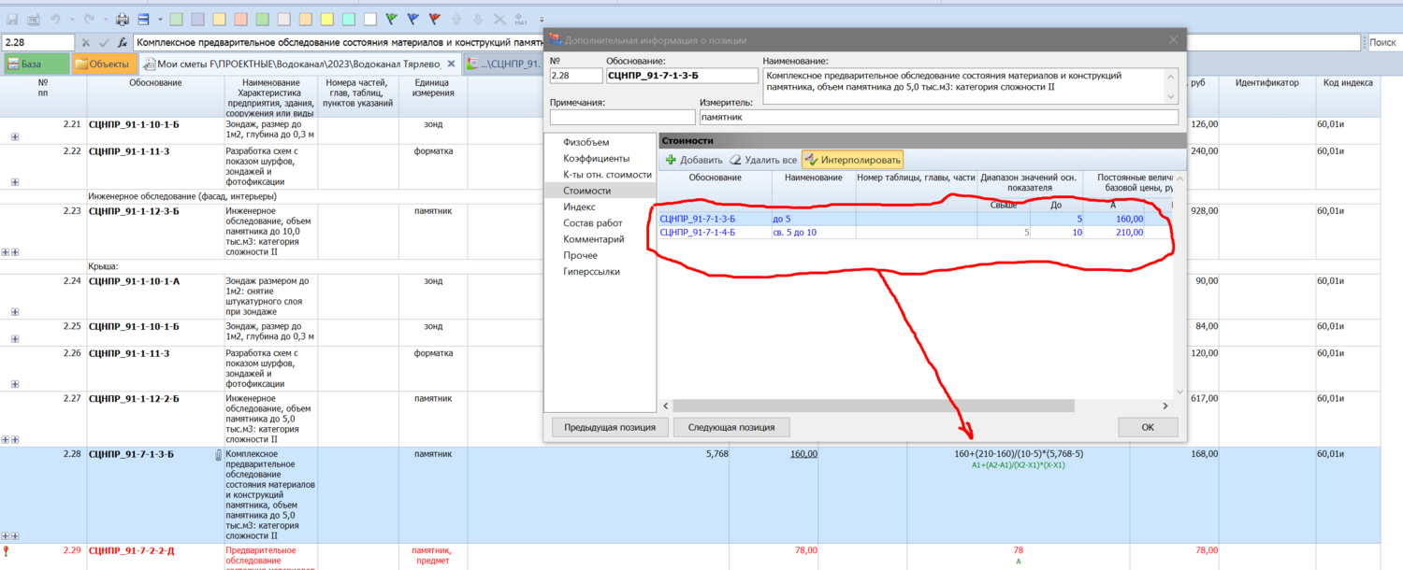Expand row 2.21 using its plus box
Screen dimensions: 1403x570
pos(15,137)
